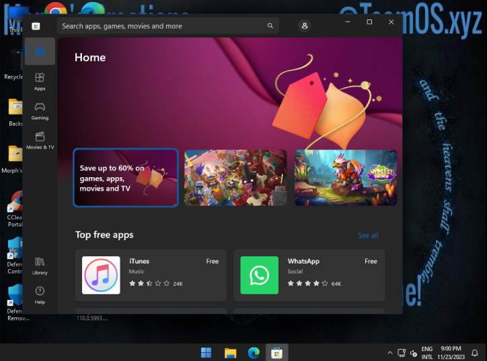
Task: Click the Free label on iTunes card
Action: [x=213, y=261]
